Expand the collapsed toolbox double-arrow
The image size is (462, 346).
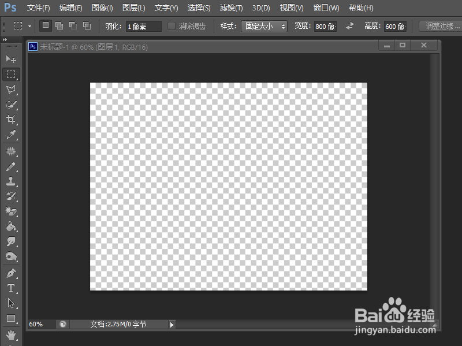pos(5,39)
